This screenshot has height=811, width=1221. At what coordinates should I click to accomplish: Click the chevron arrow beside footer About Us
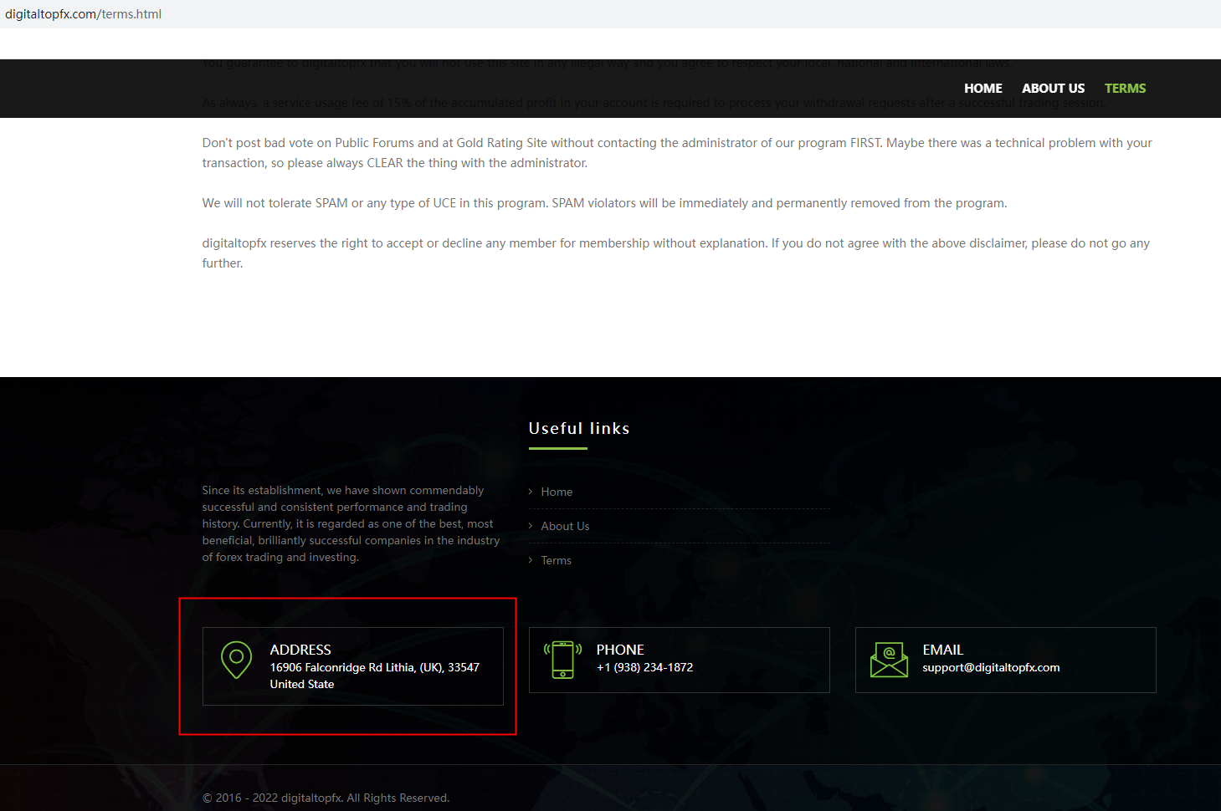(531, 526)
